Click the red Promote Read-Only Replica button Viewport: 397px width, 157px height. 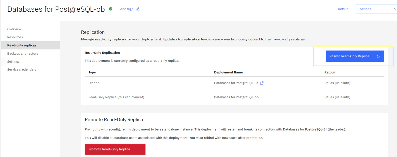(115, 149)
